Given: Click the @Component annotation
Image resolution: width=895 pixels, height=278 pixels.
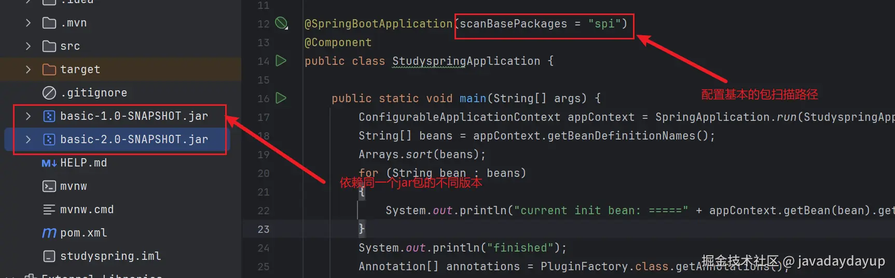Looking at the screenshot, I should pyautogui.click(x=338, y=43).
